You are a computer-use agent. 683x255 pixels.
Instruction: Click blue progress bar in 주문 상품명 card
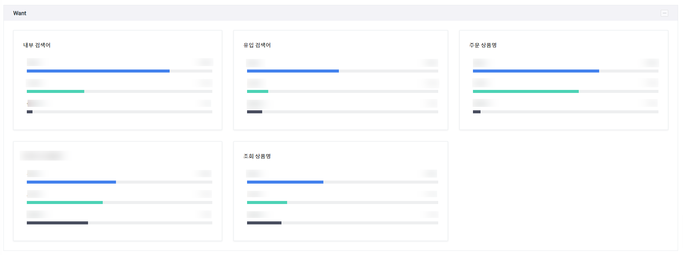536,71
